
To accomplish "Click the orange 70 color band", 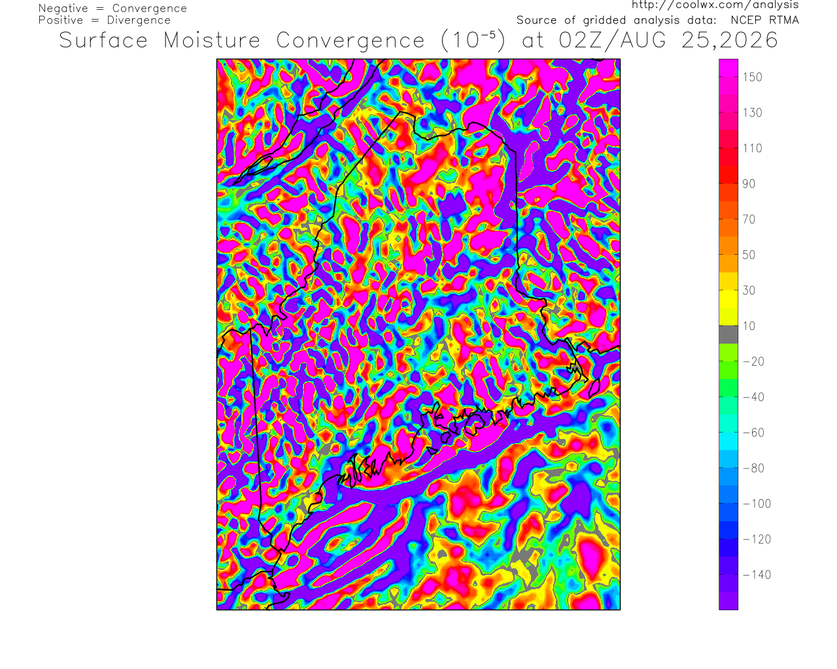I will point(728,219).
